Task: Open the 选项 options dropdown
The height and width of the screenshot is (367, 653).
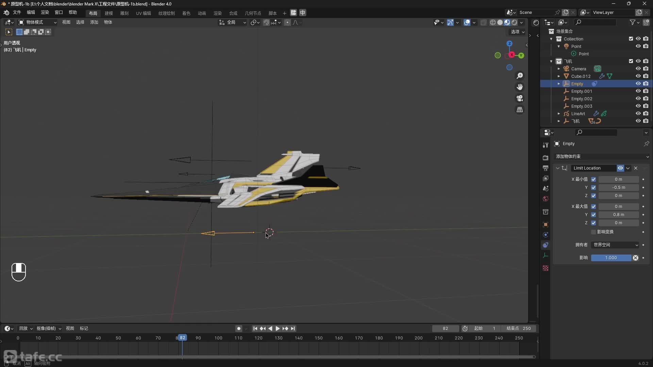Action: (518, 32)
